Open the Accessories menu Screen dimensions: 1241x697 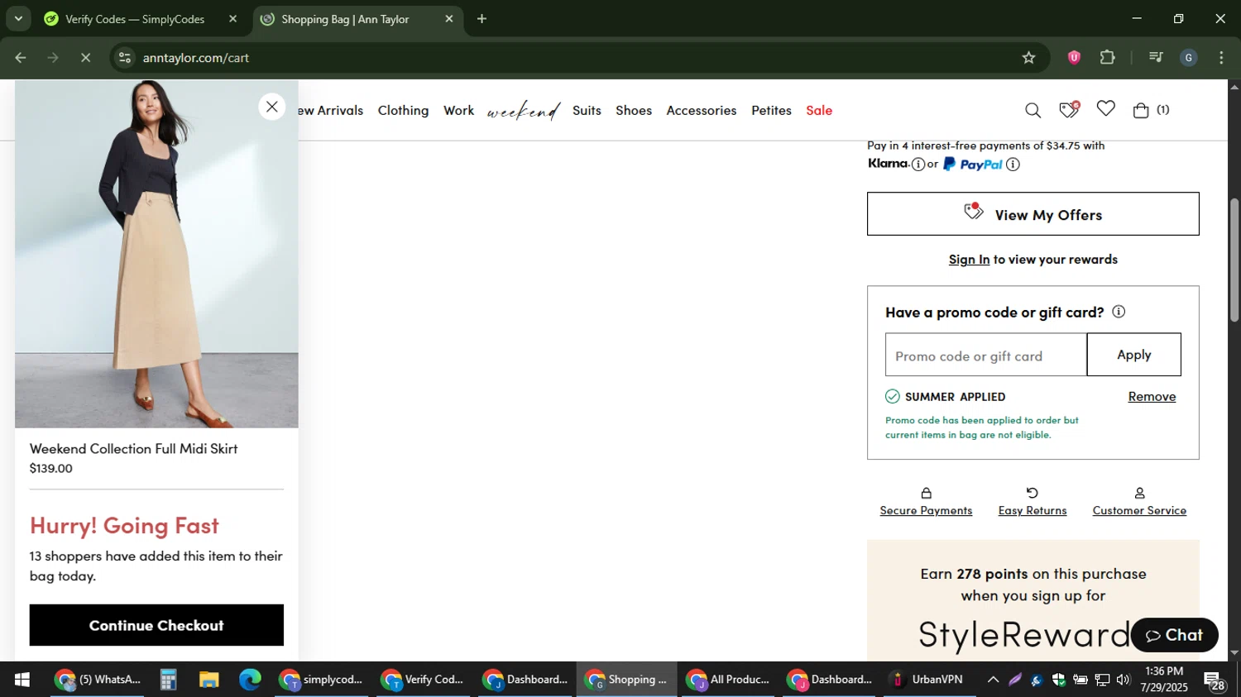[701, 111]
